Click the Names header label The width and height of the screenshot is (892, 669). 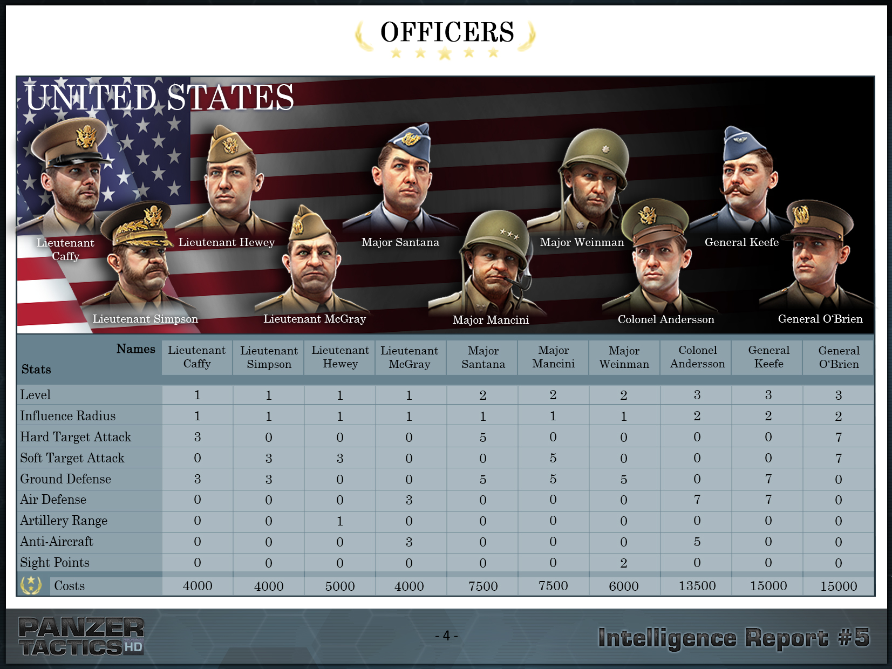point(136,349)
